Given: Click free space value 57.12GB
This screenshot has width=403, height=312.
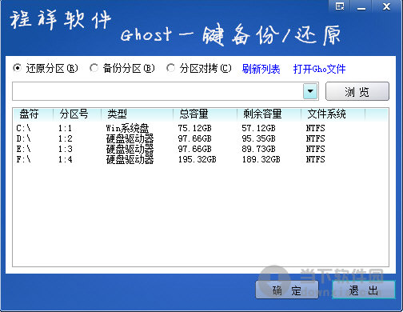Looking at the screenshot, I should pos(258,128).
